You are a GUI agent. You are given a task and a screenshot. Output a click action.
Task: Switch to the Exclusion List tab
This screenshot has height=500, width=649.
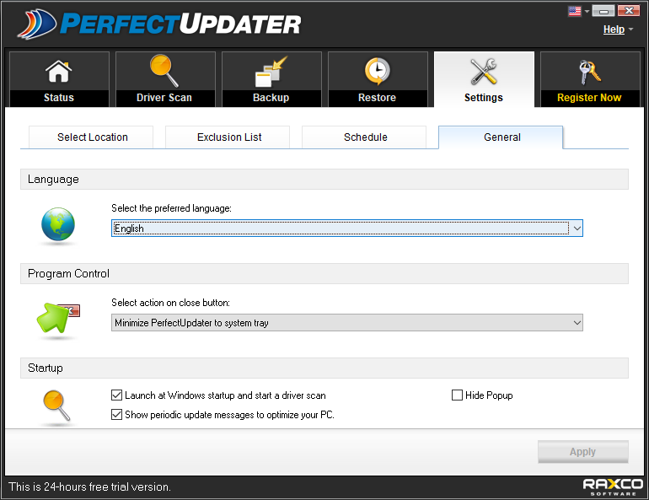click(x=228, y=137)
